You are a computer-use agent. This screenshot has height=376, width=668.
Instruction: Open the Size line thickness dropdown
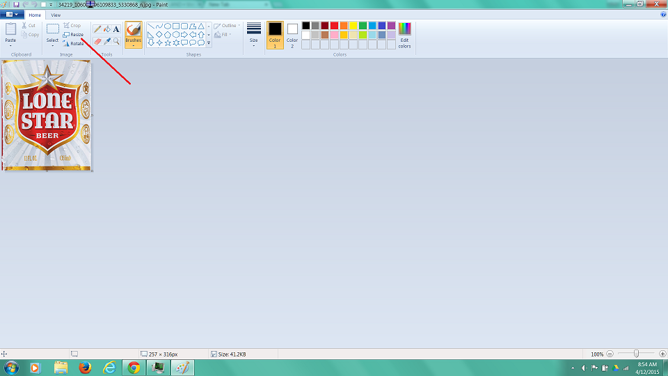[x=254, y=34]
